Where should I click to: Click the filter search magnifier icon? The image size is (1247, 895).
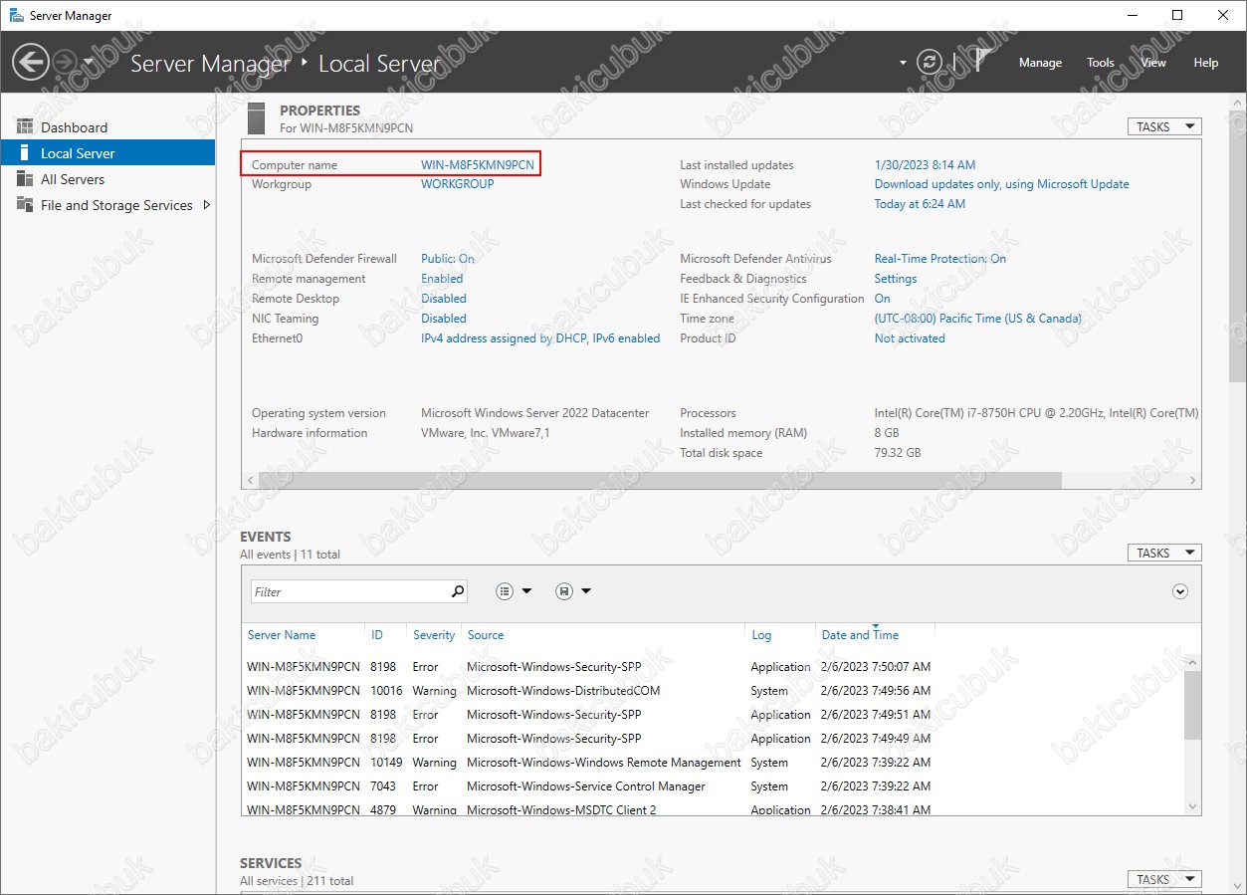[x=458, y=591]
